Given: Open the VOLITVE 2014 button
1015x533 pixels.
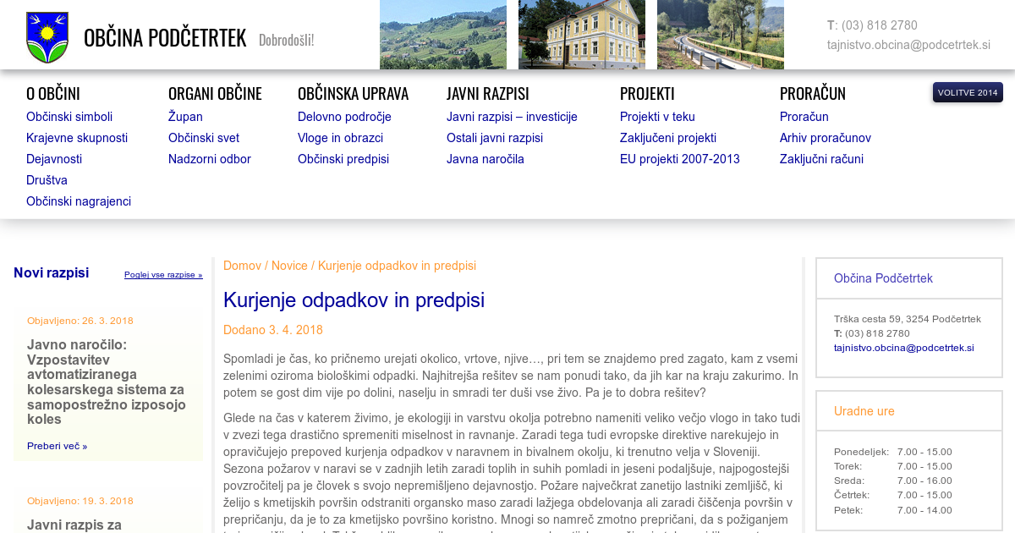Looking at the screenshot, I should (968, 92).
